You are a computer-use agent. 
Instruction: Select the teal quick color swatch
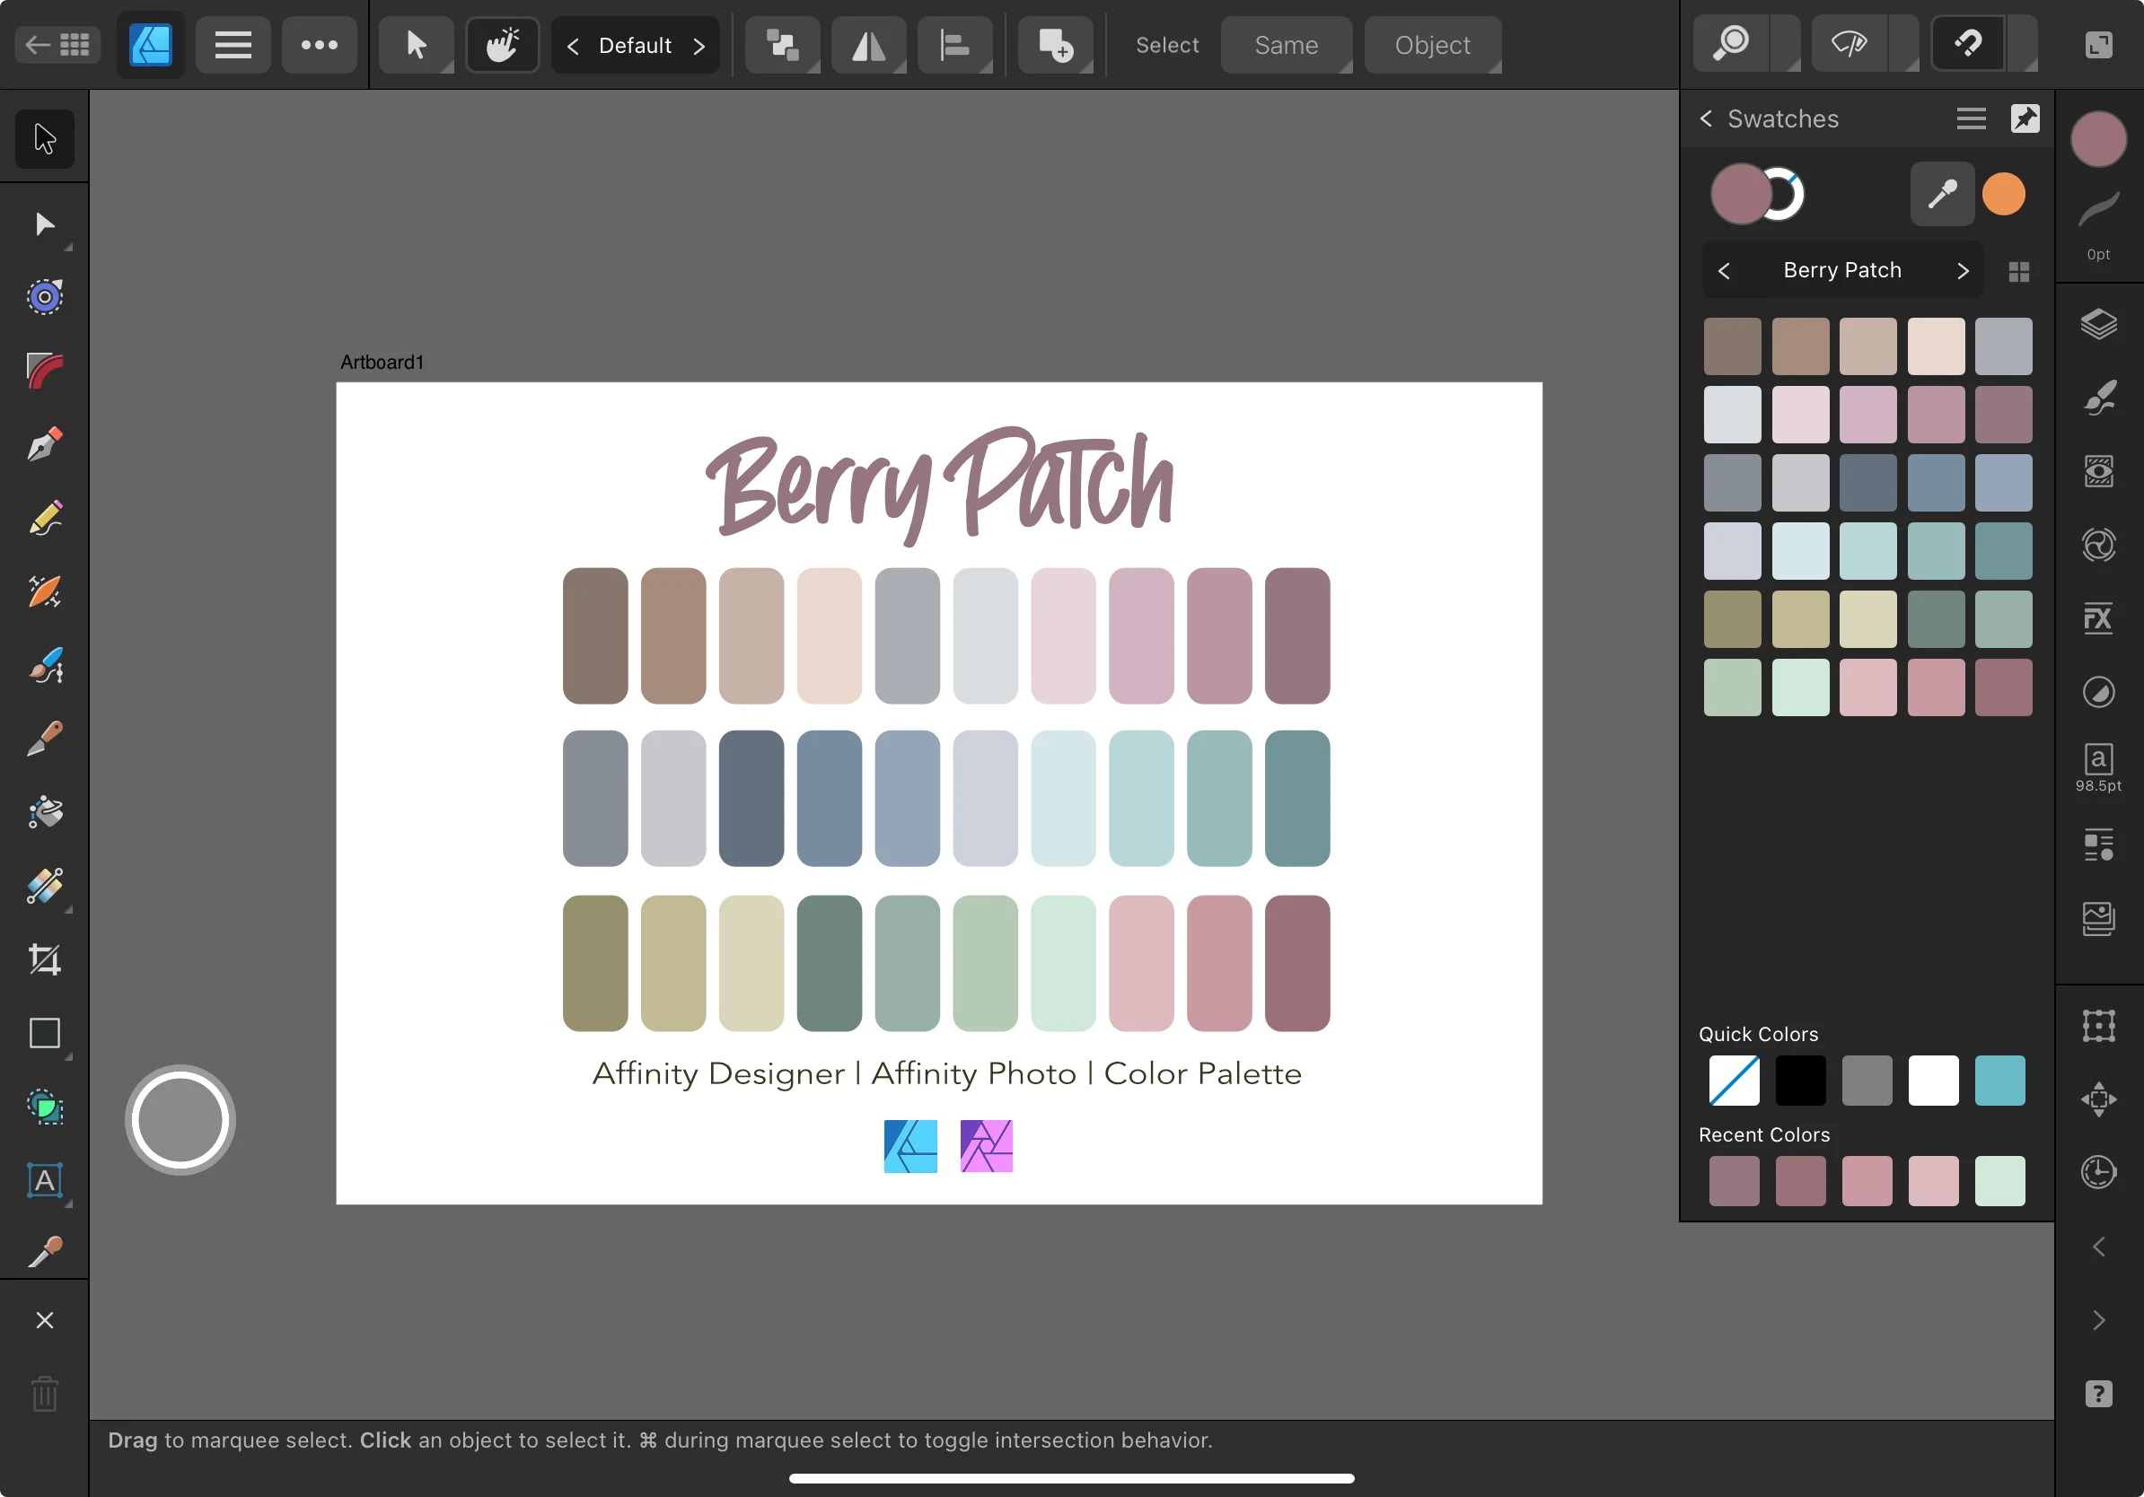click(1999, 1080)
